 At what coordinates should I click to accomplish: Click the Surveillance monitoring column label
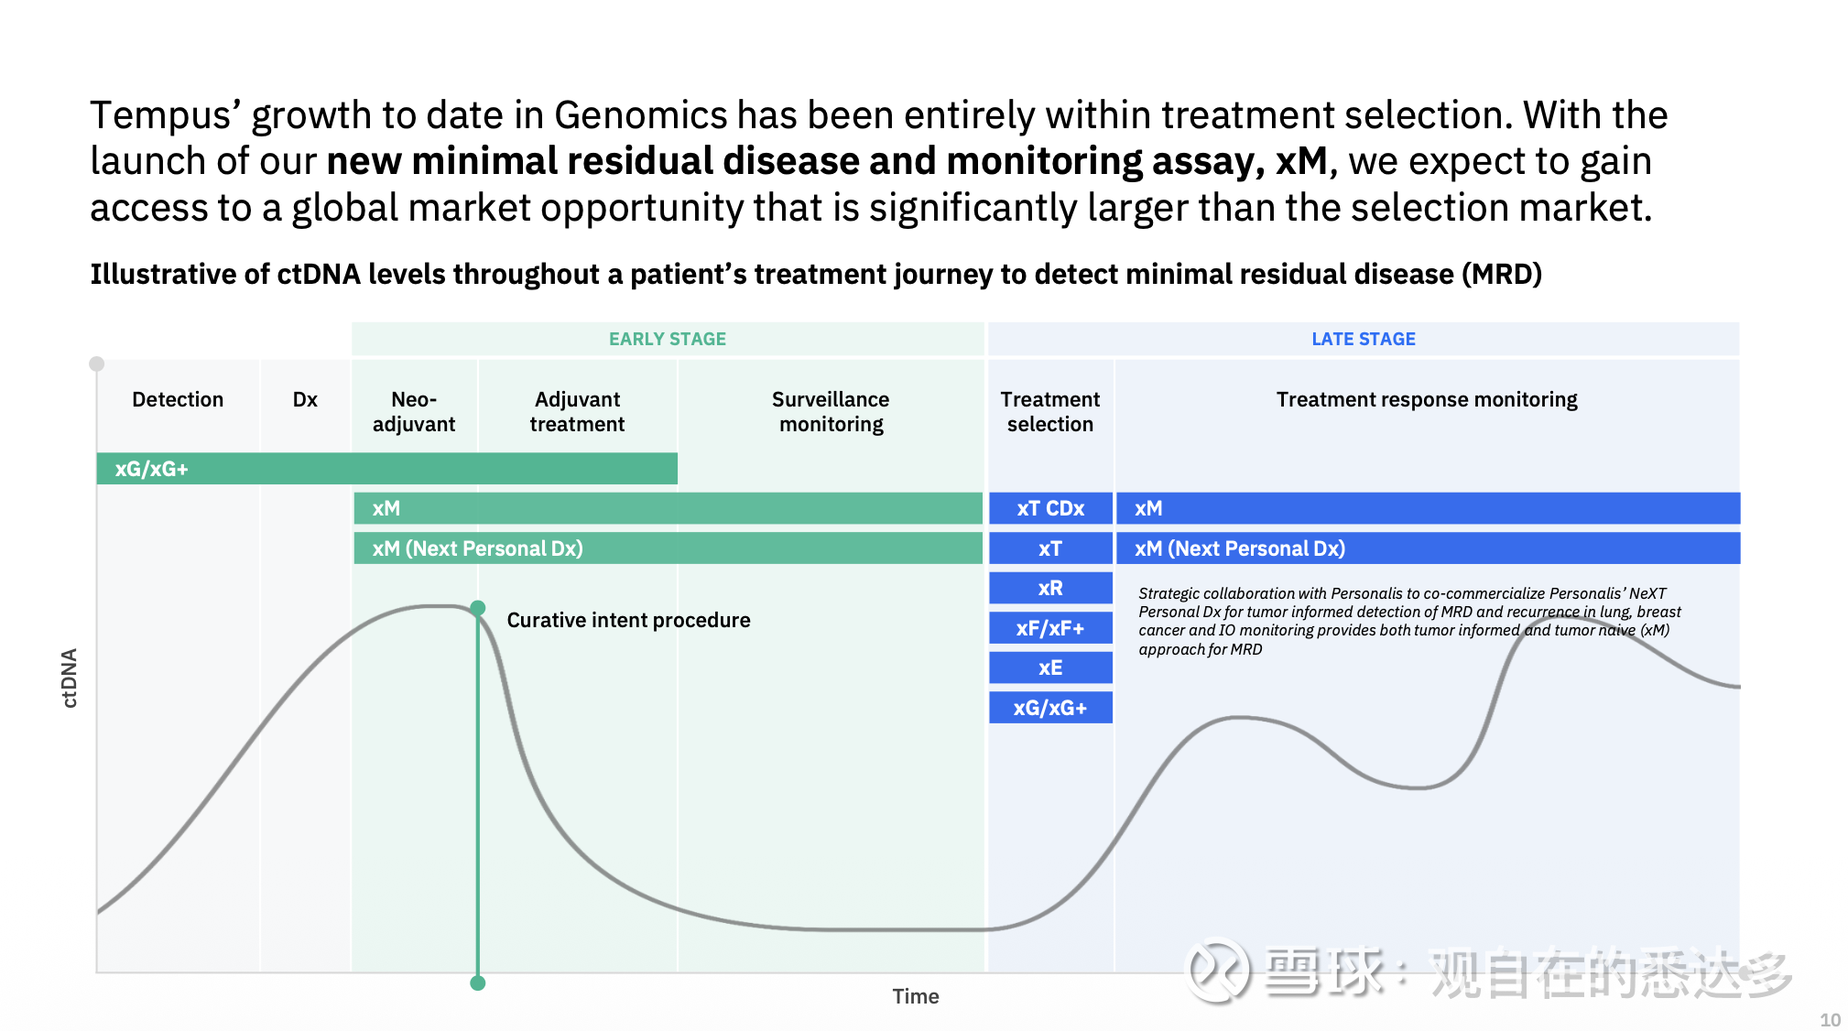pos(831,411)
